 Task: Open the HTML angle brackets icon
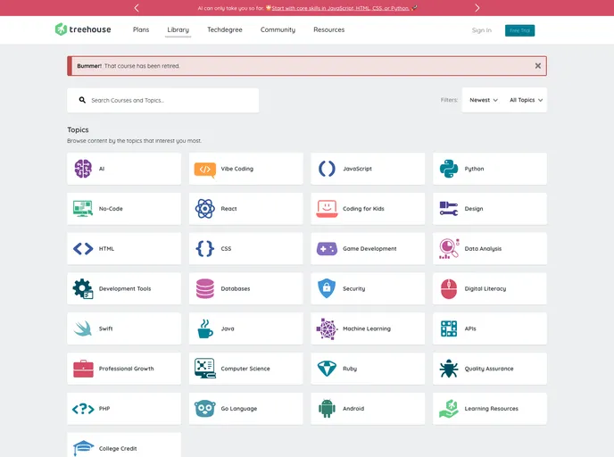click(x=83, y=249)
